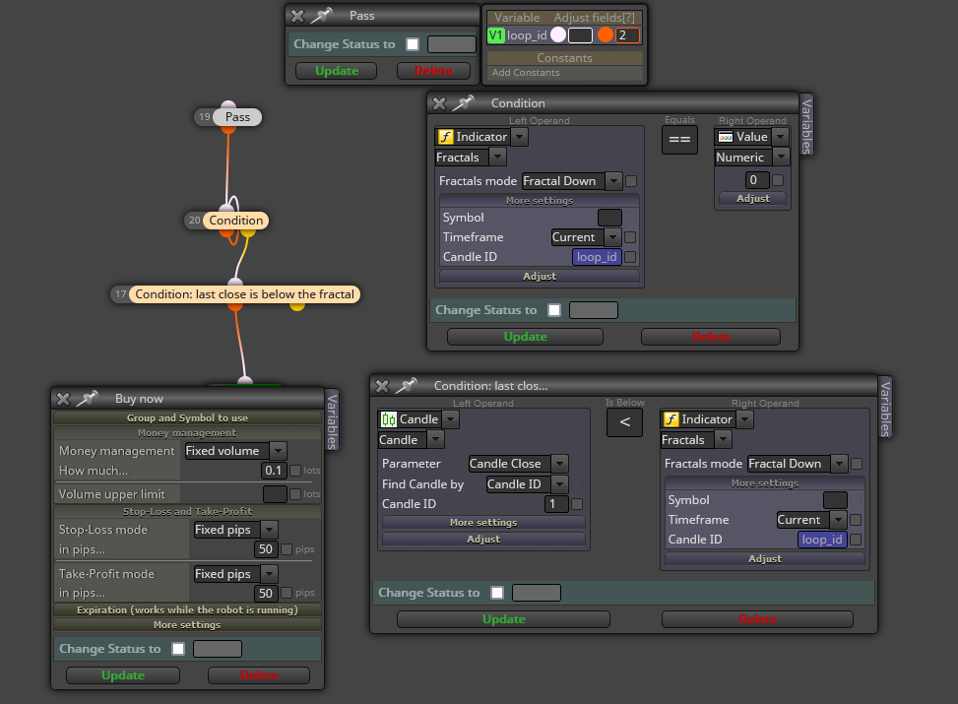Tick the Change Status checkbox in the Pass panel
The width and height of the screenshot is (958, 704).
413,44
